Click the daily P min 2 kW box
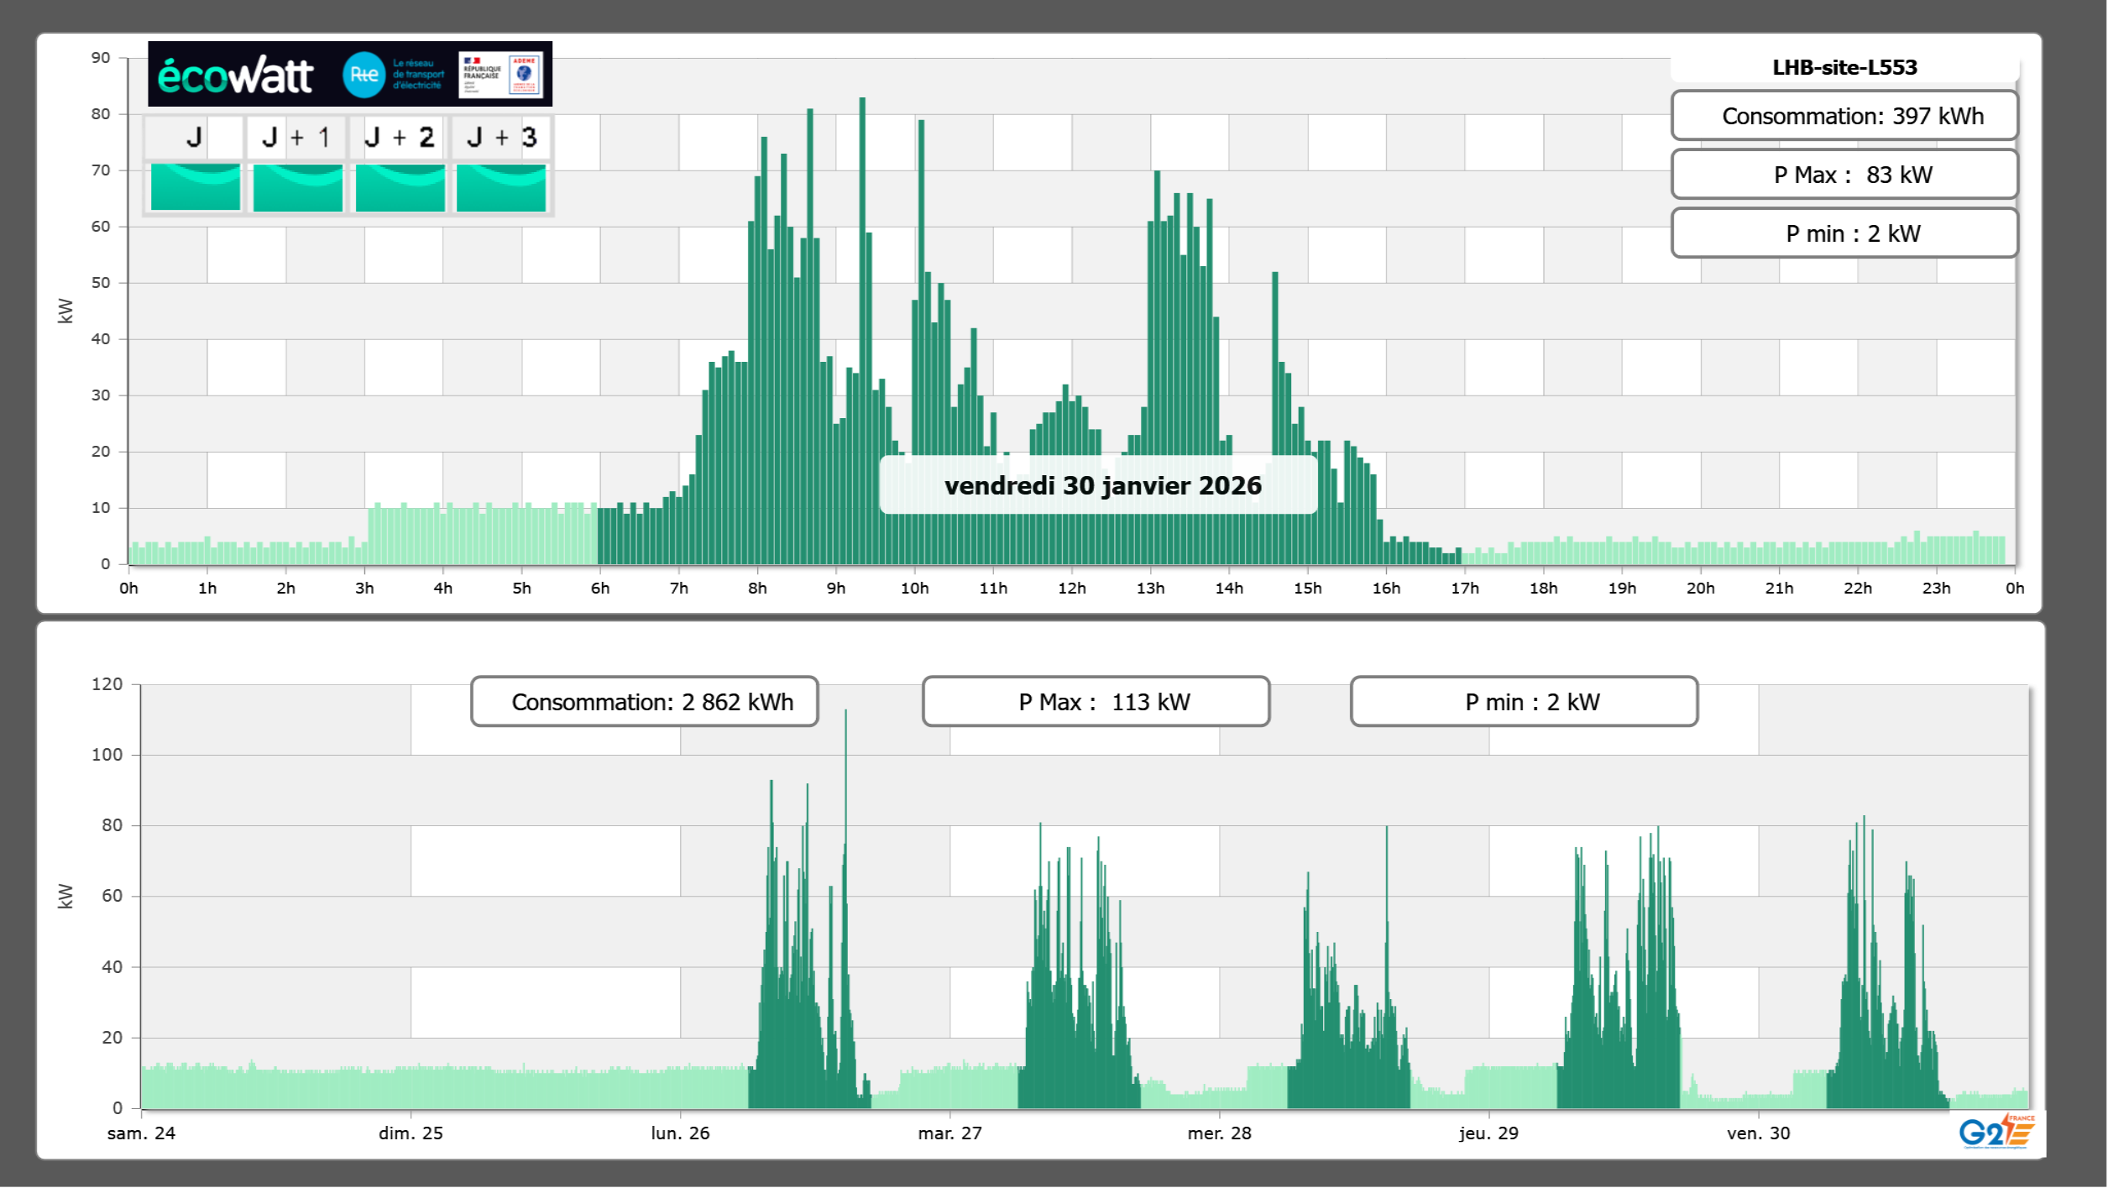The image size is (2108, 1188). click(x=1844, y=233)
